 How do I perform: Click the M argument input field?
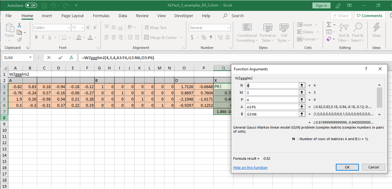click(272, 92)
